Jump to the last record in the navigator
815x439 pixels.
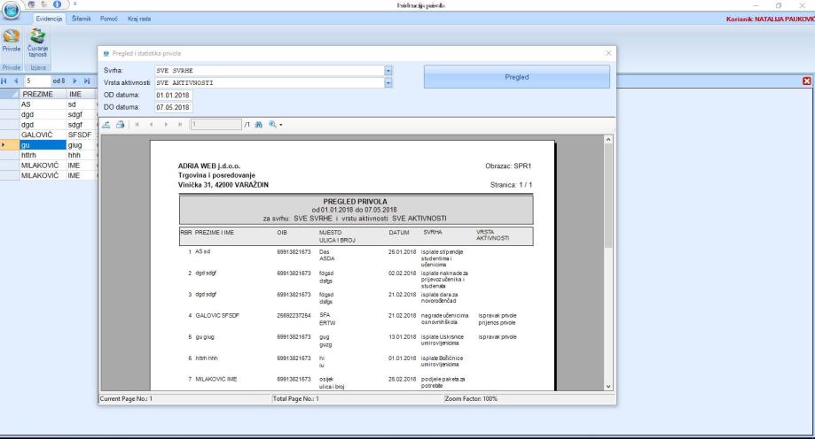pos(85,81)
